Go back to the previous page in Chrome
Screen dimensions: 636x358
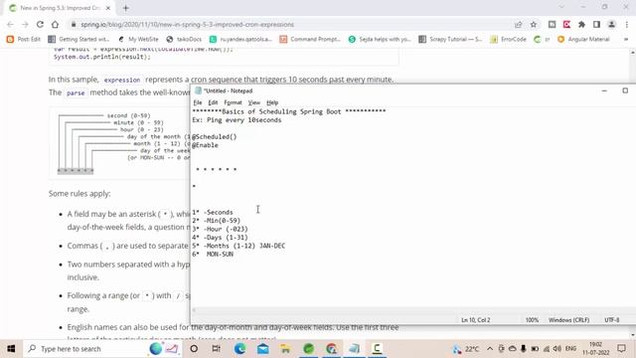click(x=10, y=24)
